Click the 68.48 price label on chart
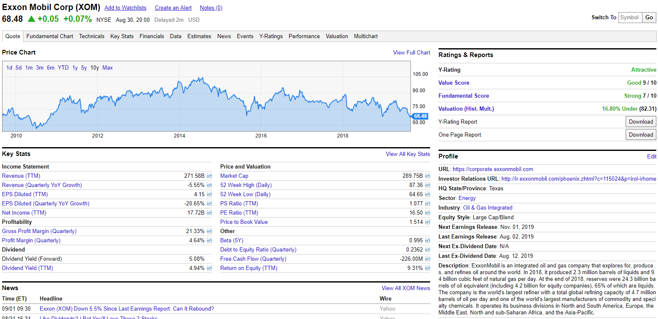This screenshot has height=319, width=658. 420,116
